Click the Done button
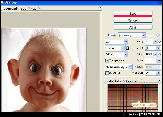 pos(133,27)
